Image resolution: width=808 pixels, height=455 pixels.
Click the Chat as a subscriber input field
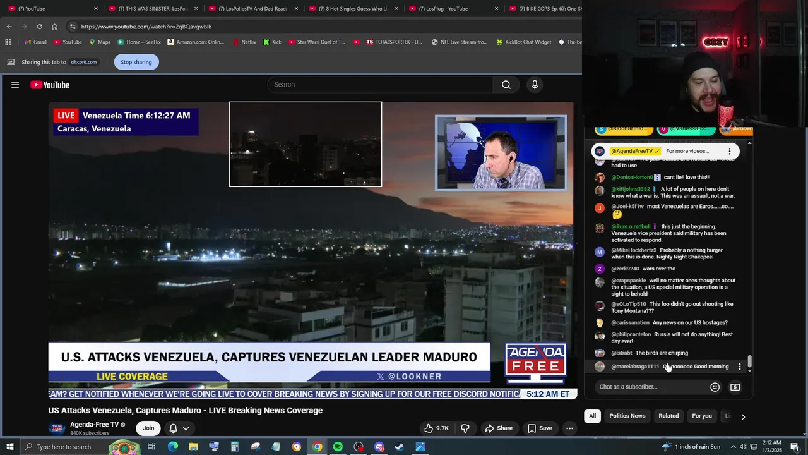pyautogui.click(x=650, y=387)
